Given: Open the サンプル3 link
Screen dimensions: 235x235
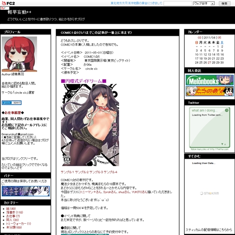Looking at the screenshot, I should (x=96, y=172).
